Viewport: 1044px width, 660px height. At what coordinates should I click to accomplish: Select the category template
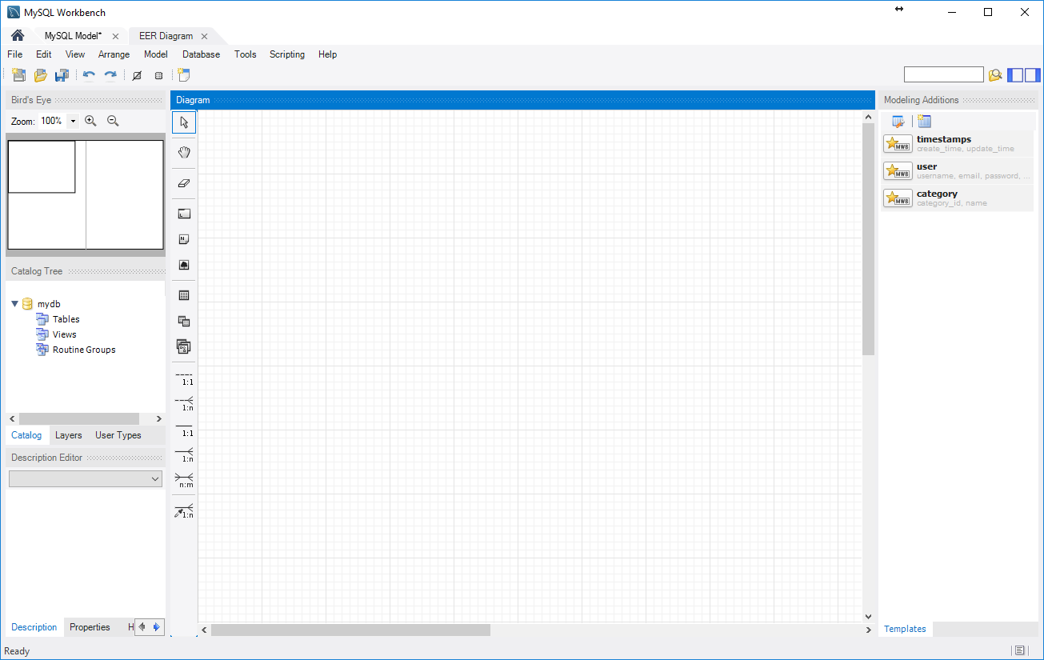(958, 198)
